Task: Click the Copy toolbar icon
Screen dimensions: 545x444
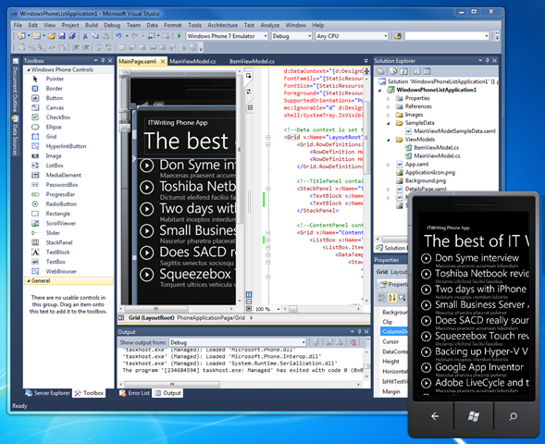Action: click(x=95, y=36)
